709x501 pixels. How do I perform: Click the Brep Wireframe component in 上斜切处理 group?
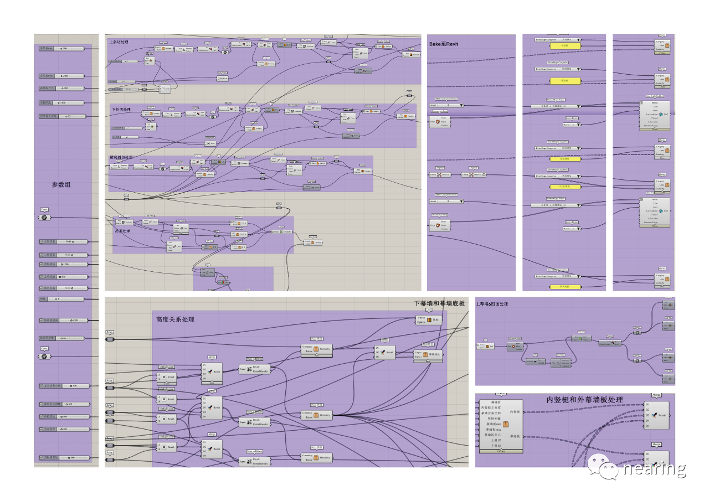(x=306, y=46)
